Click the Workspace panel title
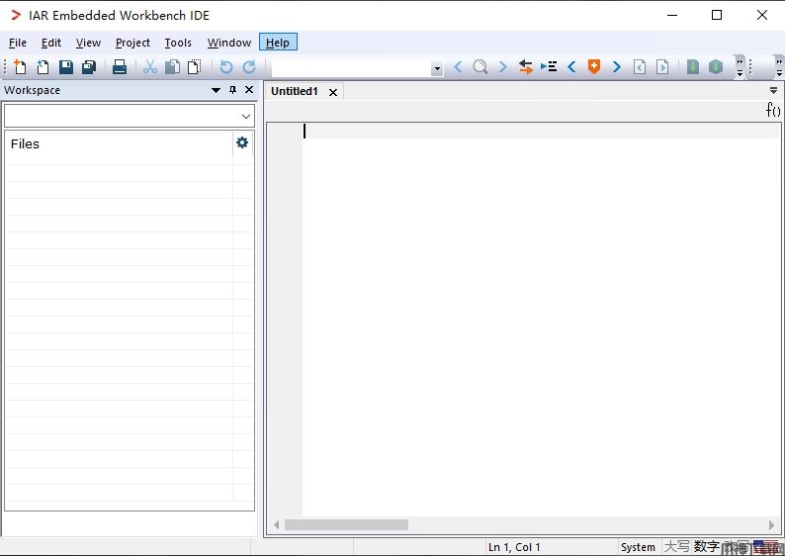Viewport: 785px width, 556px height. coord(32,90)
